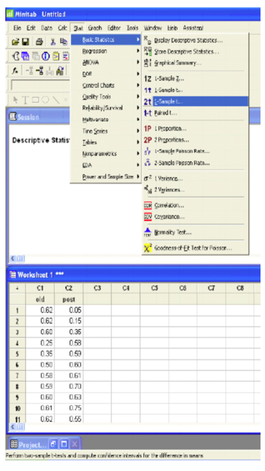Open the Graph menu
Screen dimensions: 265x471
pos(95,28)
